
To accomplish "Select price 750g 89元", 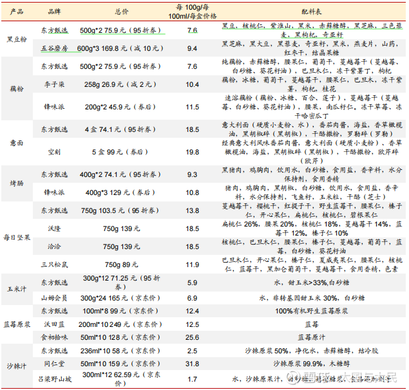I will pyautogui.click(x=122, y=265).
